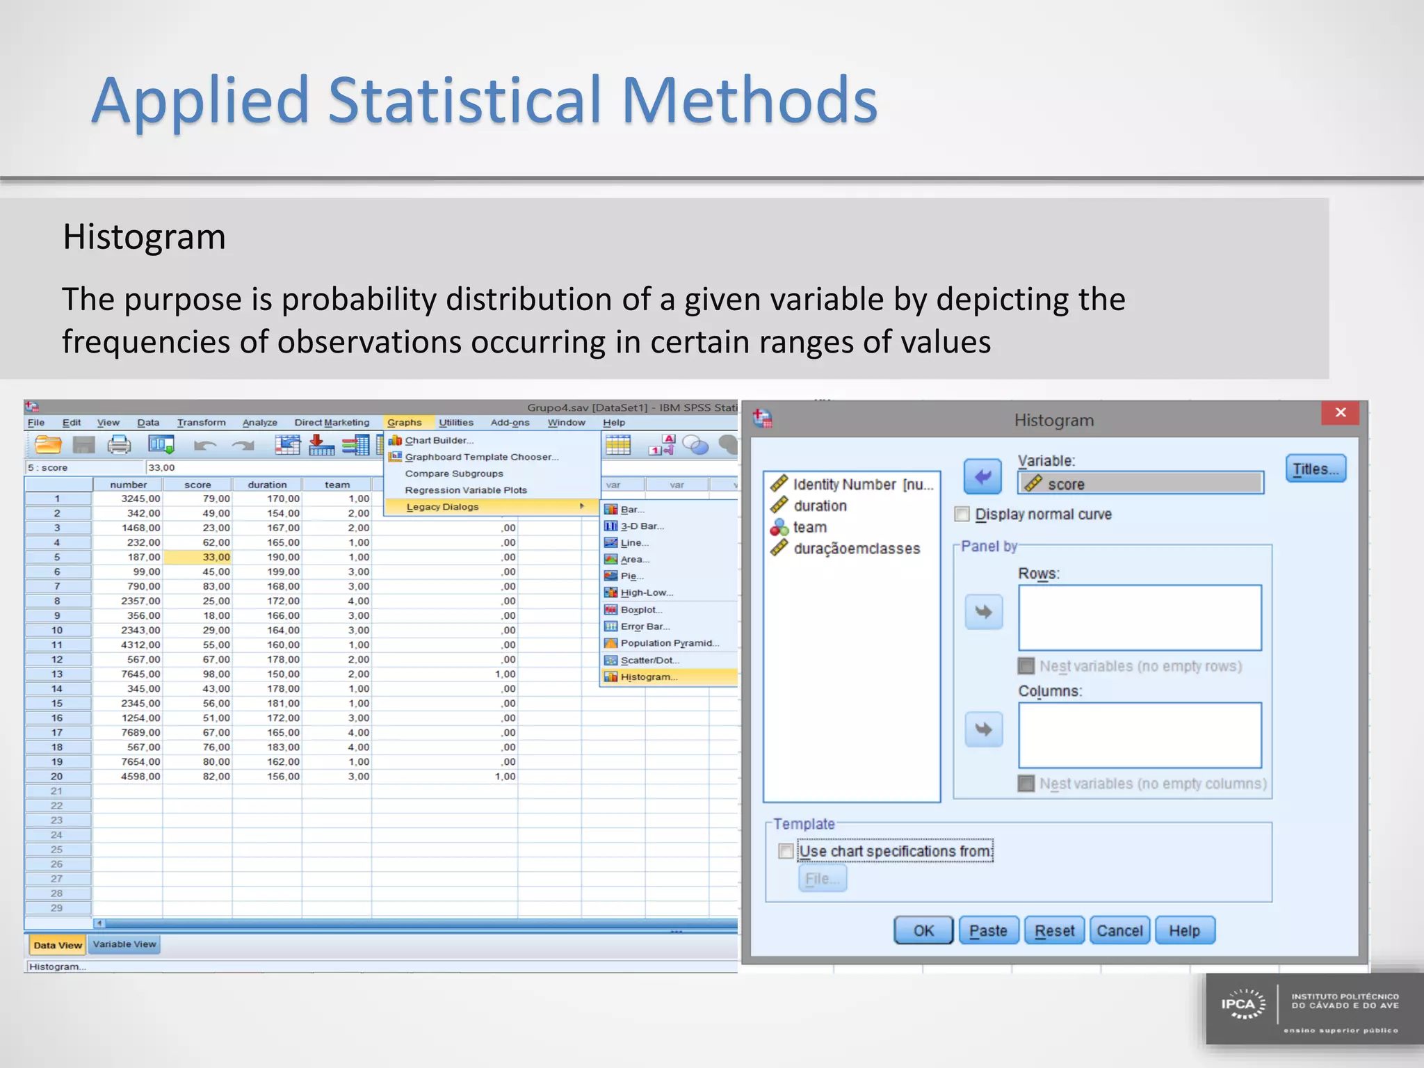1424x1068 pixels.
Task: Click the Variable field containing score
Action: (1140, 483)
